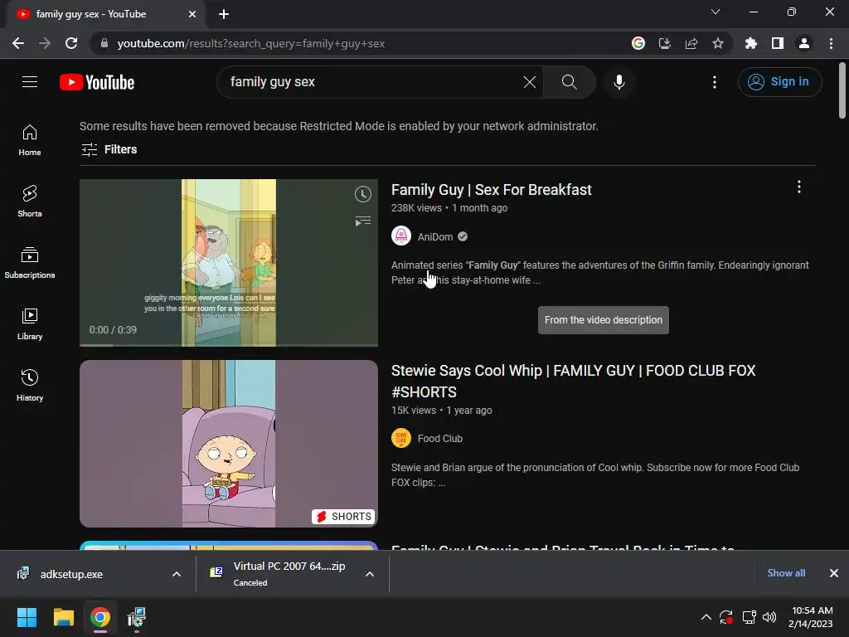The image size is (849, 637).
Task: Open Subscriptions in sidebar
Action: point(30,263)
